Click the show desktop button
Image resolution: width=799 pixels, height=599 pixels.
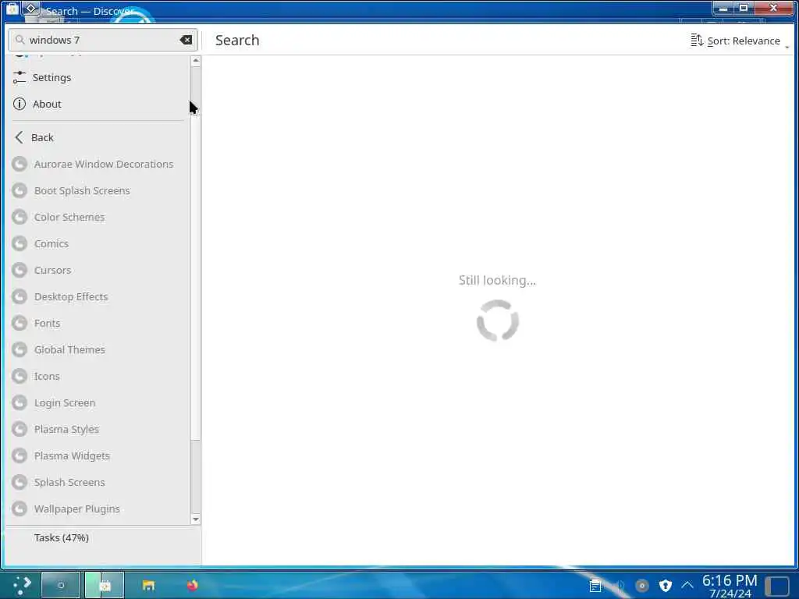coord(778,586)
